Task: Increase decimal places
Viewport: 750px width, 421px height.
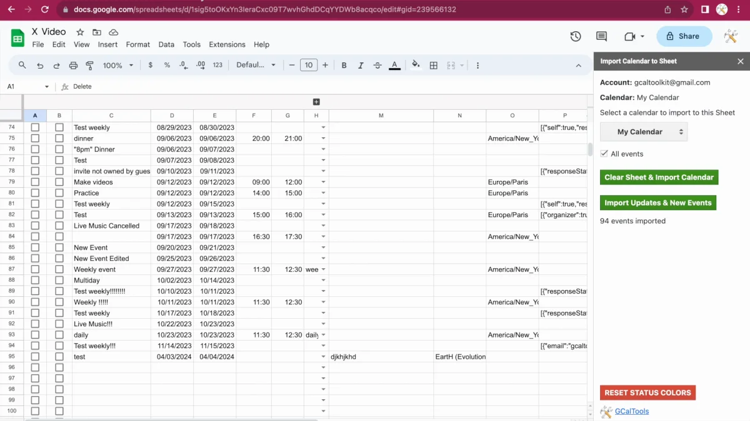Action: tap(201, 65)
